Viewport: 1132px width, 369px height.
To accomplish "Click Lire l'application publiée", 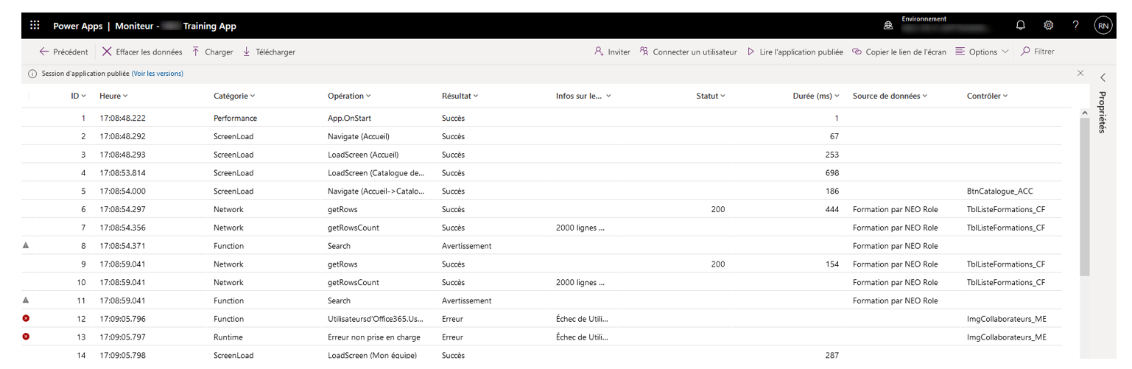I will pos(795,52).
